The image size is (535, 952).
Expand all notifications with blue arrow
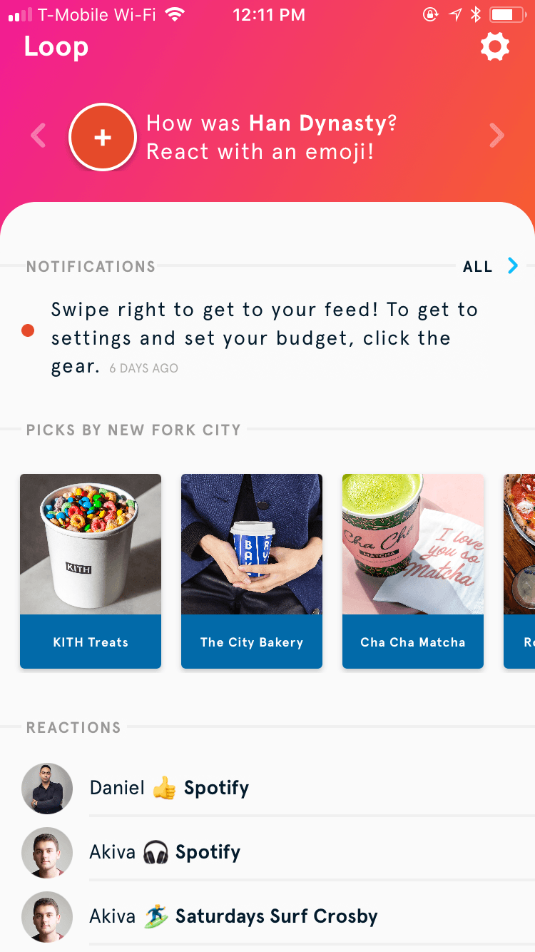point(512,266)
